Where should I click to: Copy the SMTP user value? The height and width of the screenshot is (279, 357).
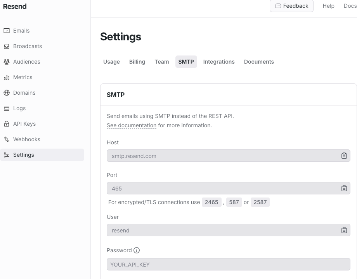point(344,230)
